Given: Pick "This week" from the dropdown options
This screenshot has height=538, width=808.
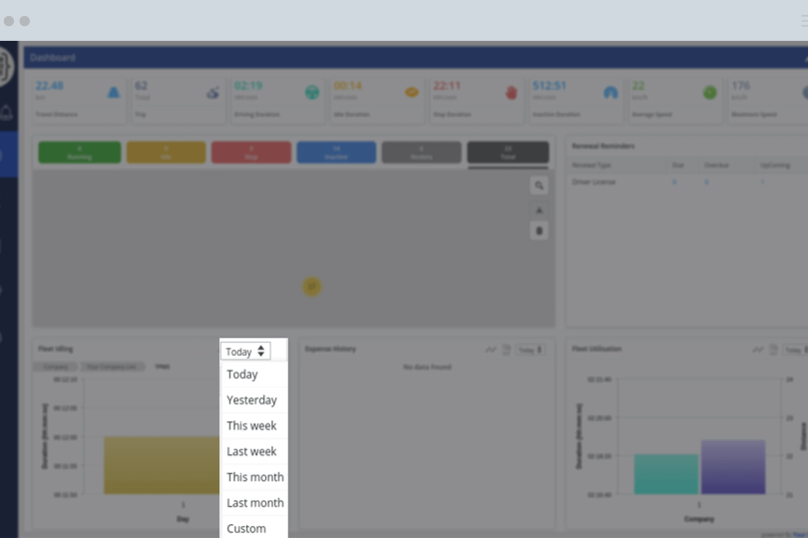Looking at the screenshot, I should (251, 425).
